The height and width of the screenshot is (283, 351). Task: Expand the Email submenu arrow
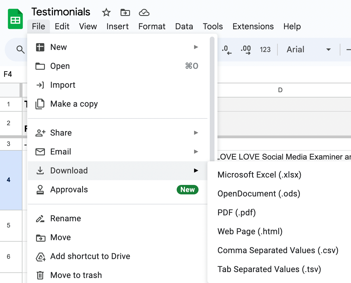(x=196, y=152)
